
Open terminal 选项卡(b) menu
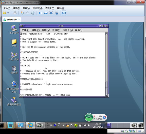pyautogui.click(x=68, y=30)
